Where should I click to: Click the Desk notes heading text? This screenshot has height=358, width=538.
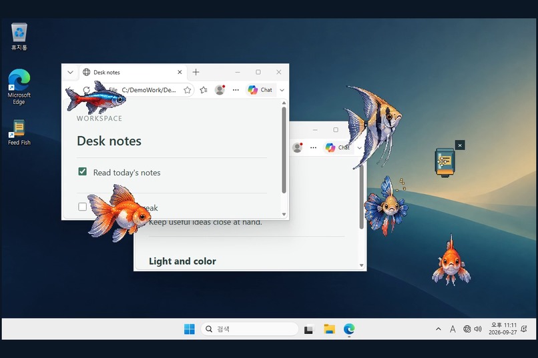tap(109, 141)
